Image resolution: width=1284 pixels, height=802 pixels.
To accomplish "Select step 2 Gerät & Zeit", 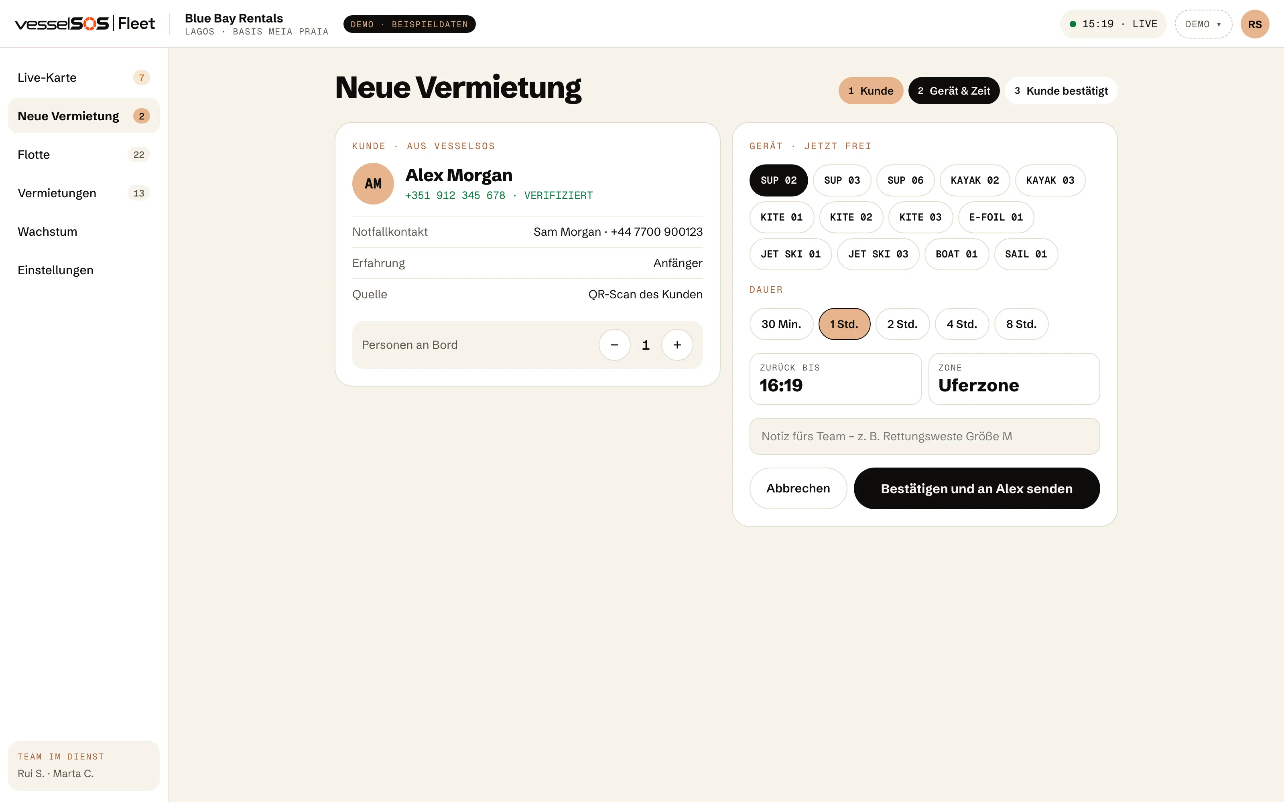I will point(954,91).
